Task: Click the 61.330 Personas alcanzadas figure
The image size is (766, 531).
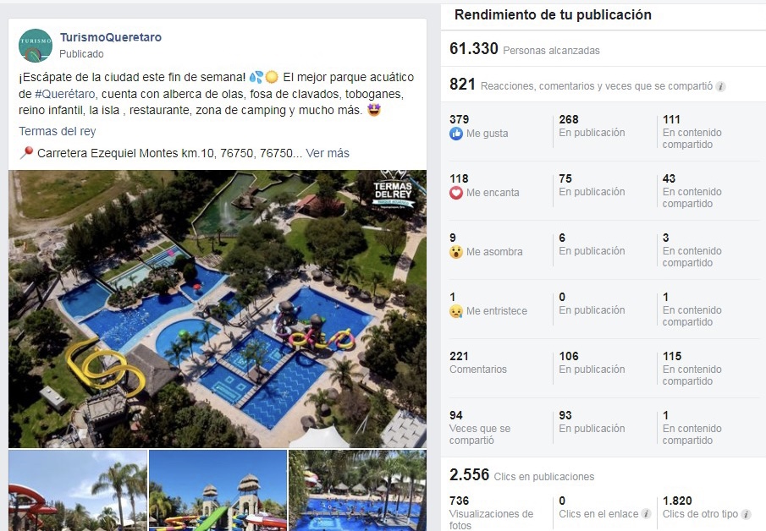Action: (524, 49)
